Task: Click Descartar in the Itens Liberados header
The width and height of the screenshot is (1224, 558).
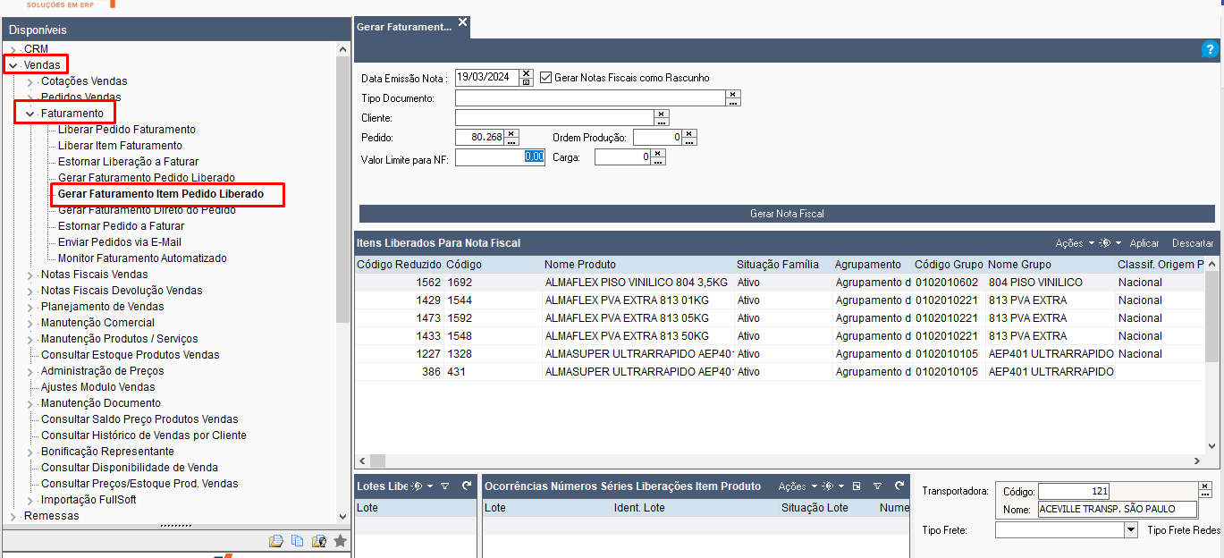Action: (1193, 243)
